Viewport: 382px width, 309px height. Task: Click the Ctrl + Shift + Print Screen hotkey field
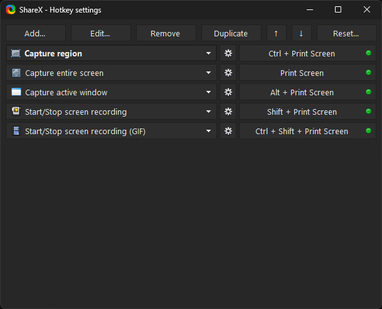point(307,131)
